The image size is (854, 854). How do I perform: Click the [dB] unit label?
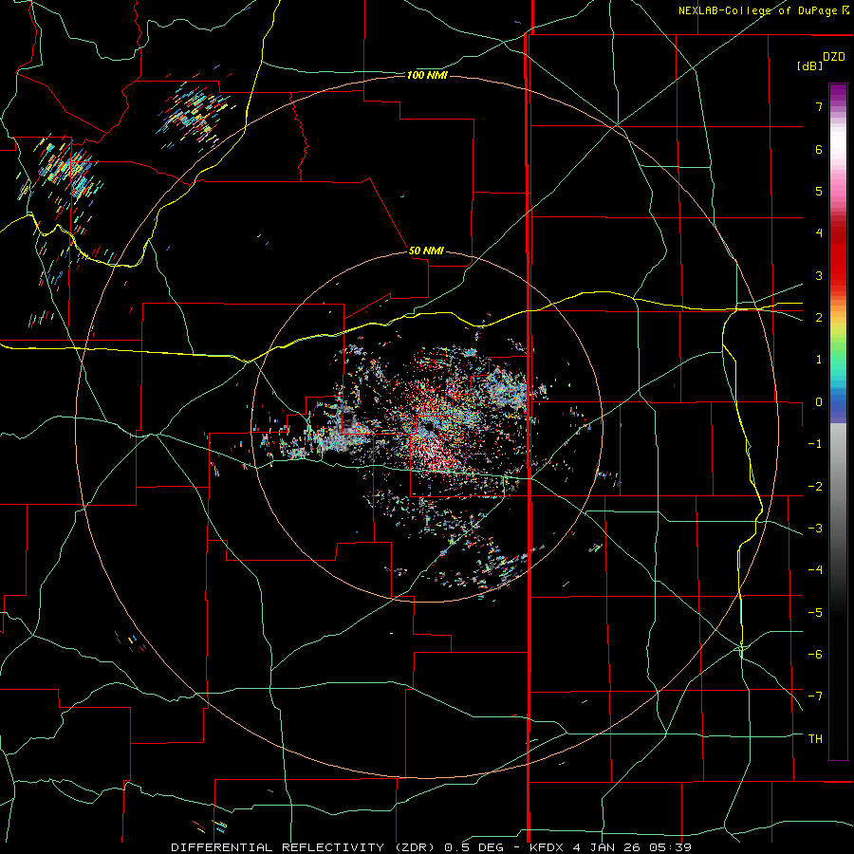809,65
